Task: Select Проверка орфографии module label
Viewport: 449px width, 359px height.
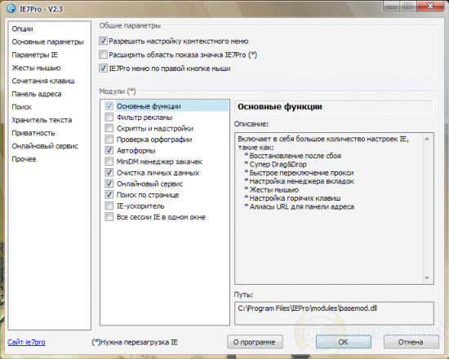Action: pyautogui.click(x=154, y=140)
